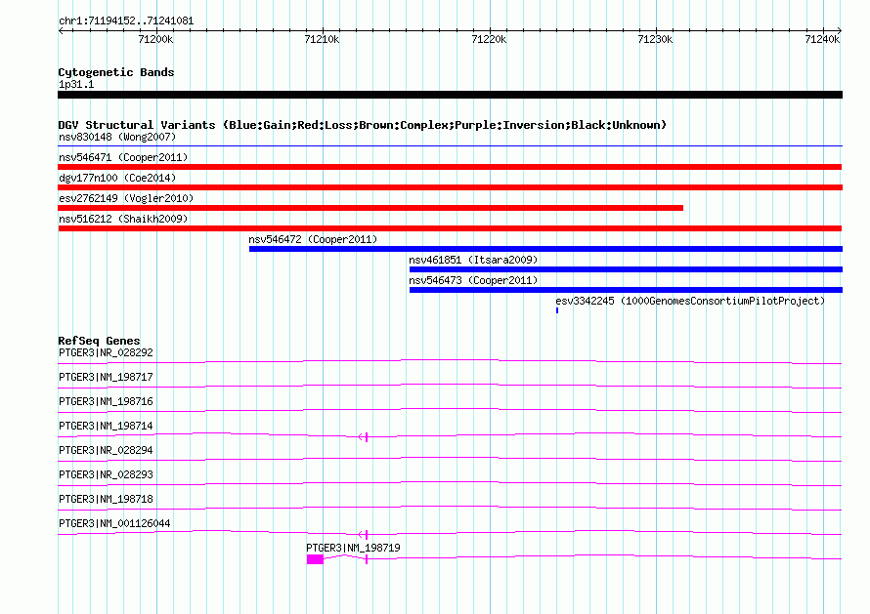Click the small exon tick on NM_198719
Image resolution: width=870 pixels, height=614 pixels.
coord(367,559)
